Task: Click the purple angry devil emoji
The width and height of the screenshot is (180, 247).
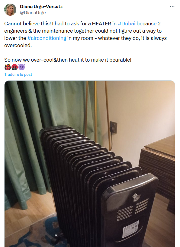Action: pyautogui.click(x=21, y=67)
